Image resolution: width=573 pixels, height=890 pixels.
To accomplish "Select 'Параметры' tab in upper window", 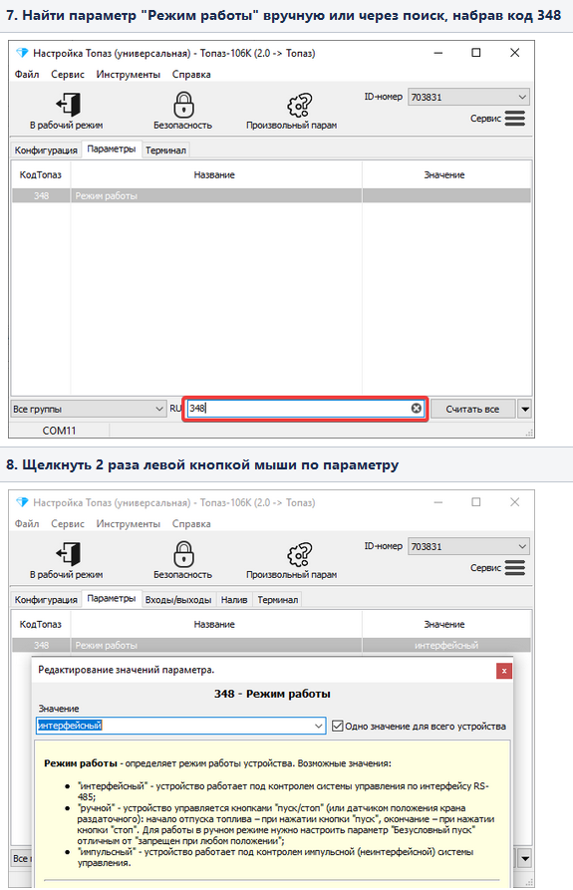I will coord(112,149).
